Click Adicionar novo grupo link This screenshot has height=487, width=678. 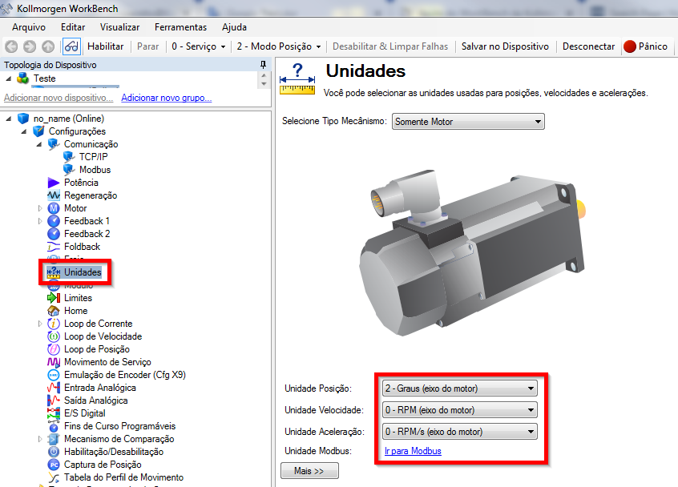pyautogui.click(x=167, y=98)
